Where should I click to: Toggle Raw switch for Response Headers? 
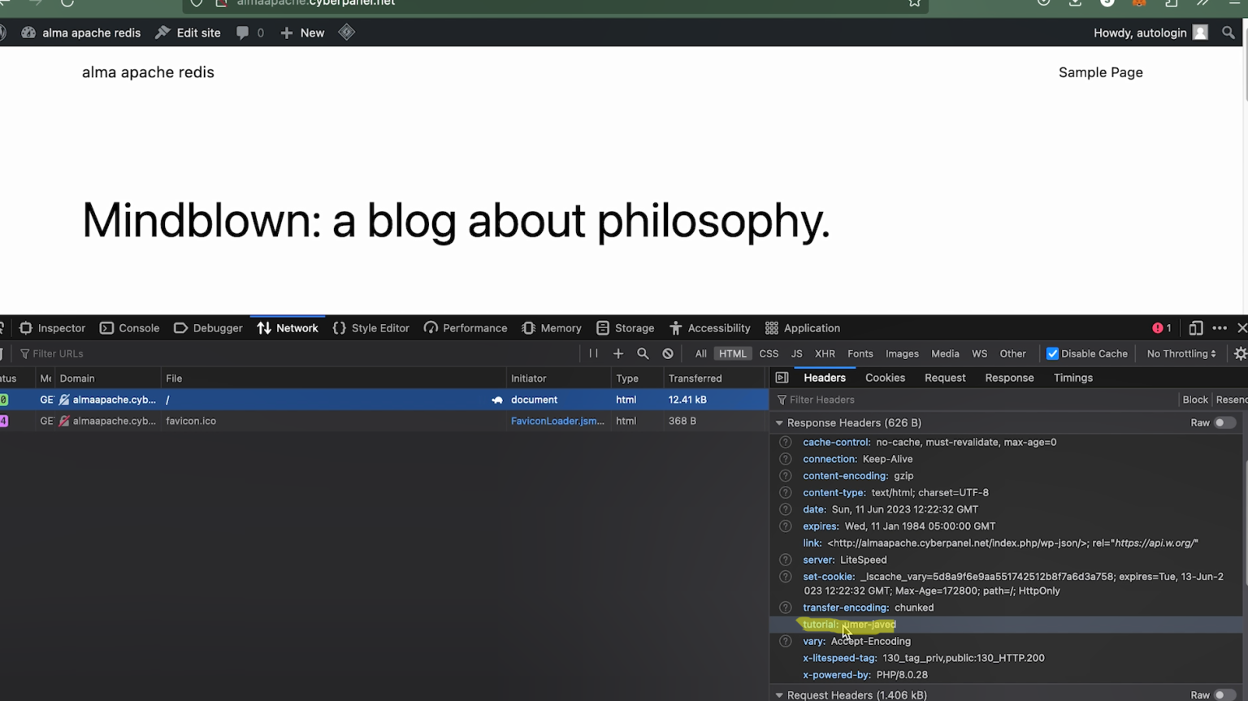pos(1224,422)
